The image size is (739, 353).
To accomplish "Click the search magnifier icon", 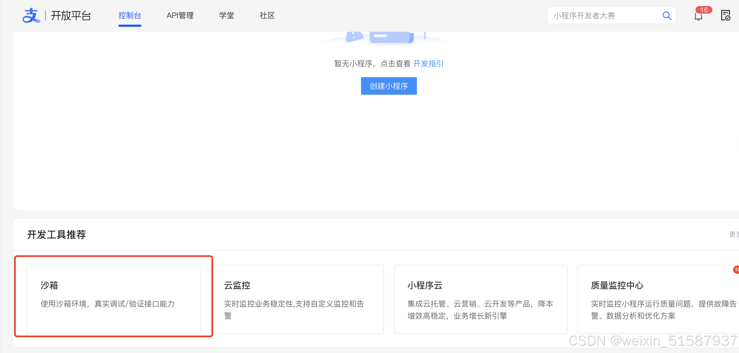I will [x=667, y=16].
